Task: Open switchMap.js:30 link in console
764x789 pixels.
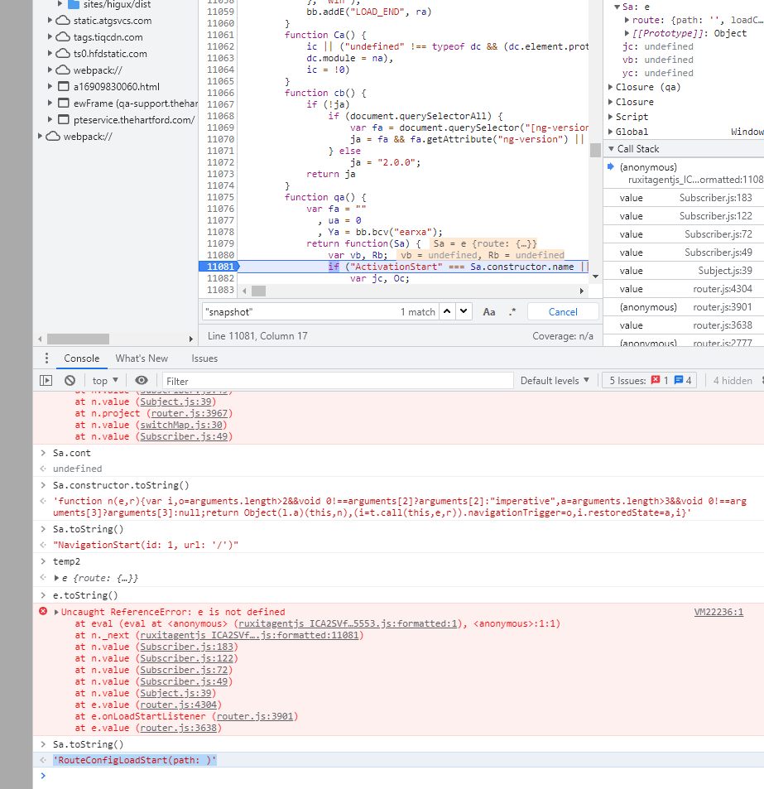Action: tap(181, 425)
